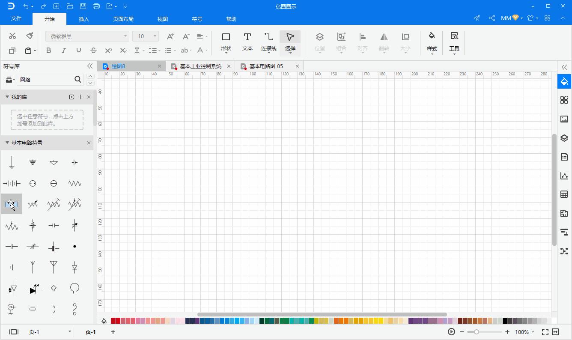572x340 pixels.
Task: Open the table panel in the right sidebar
Action: pos(564,194)
